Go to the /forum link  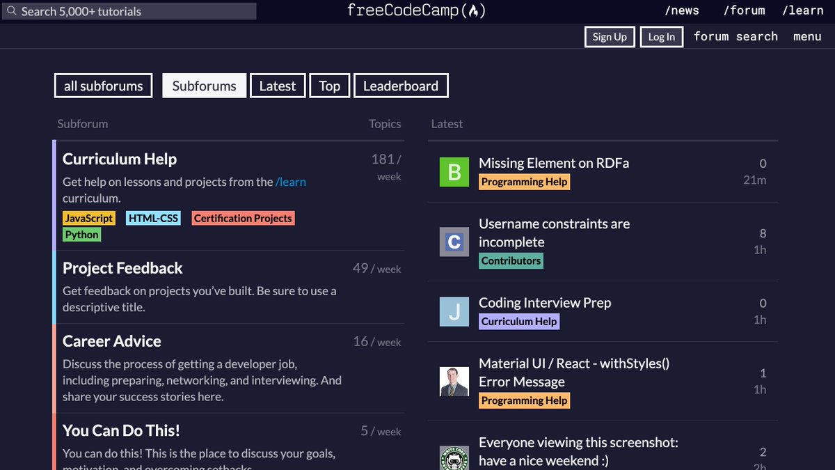744,10
